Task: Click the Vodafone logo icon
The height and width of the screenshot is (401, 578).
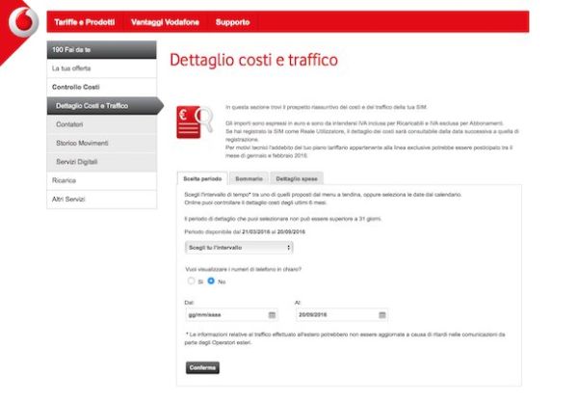Action: coord(20,19)
